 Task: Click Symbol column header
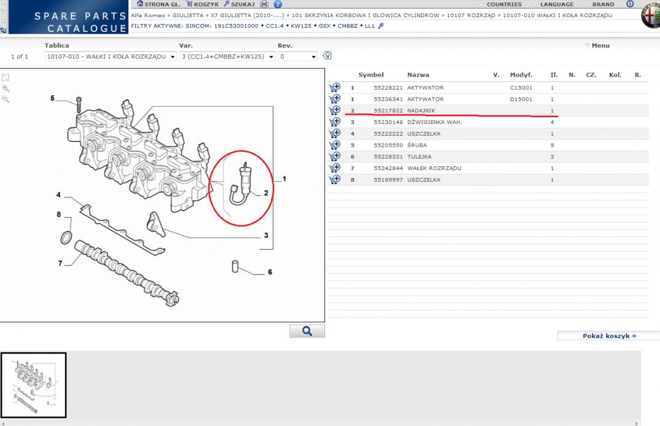tap(371, 75)
